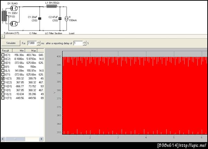The height and width of the screenshot is (149, 208).
Task: Click the results list left scroll arrow
Action: (x=3, y=139)
